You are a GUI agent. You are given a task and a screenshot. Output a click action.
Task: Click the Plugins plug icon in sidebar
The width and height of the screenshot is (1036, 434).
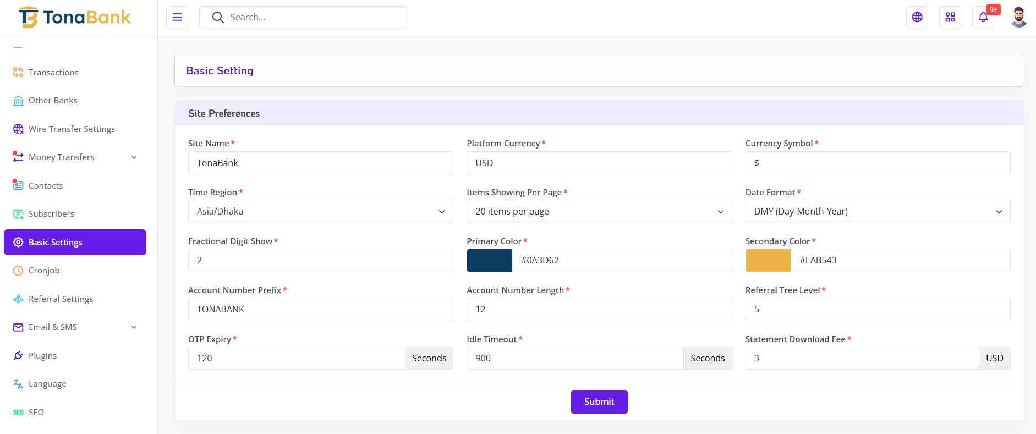pos(18,356)
